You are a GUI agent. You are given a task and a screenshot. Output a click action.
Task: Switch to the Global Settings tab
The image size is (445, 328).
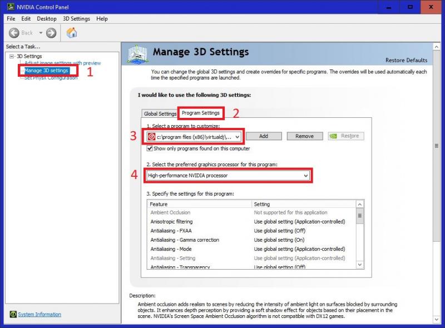[160, 113]
